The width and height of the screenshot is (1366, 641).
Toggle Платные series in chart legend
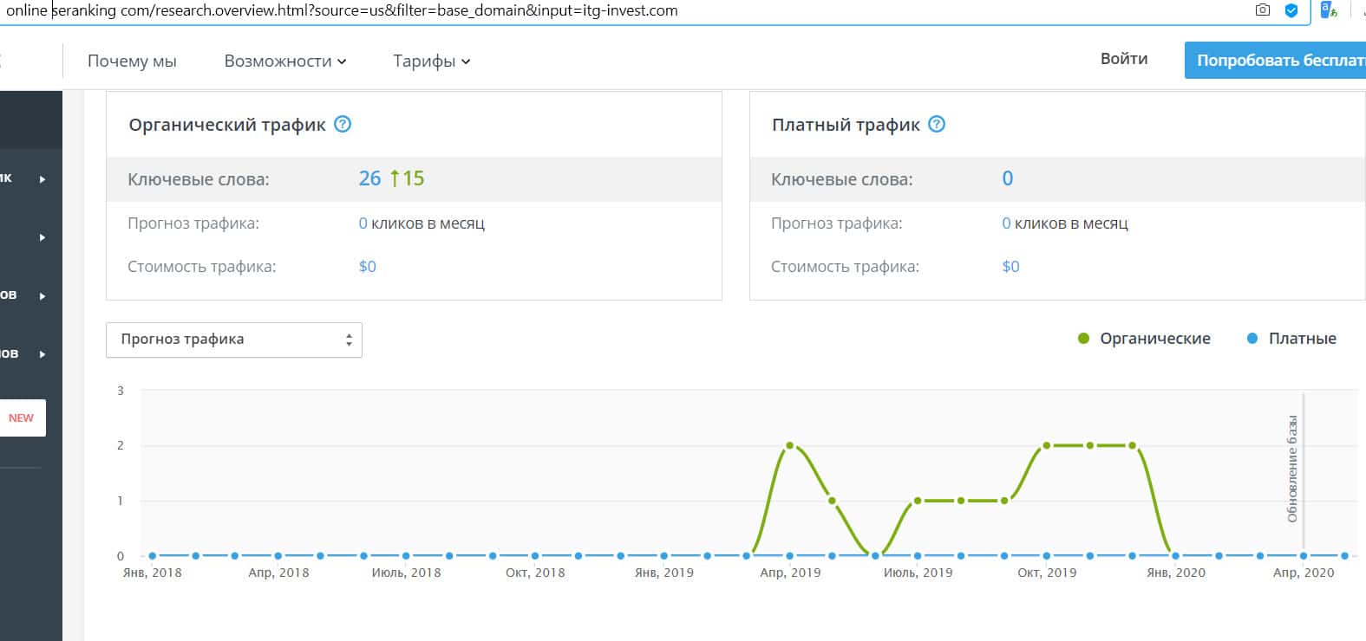(x=1291, y=339)
